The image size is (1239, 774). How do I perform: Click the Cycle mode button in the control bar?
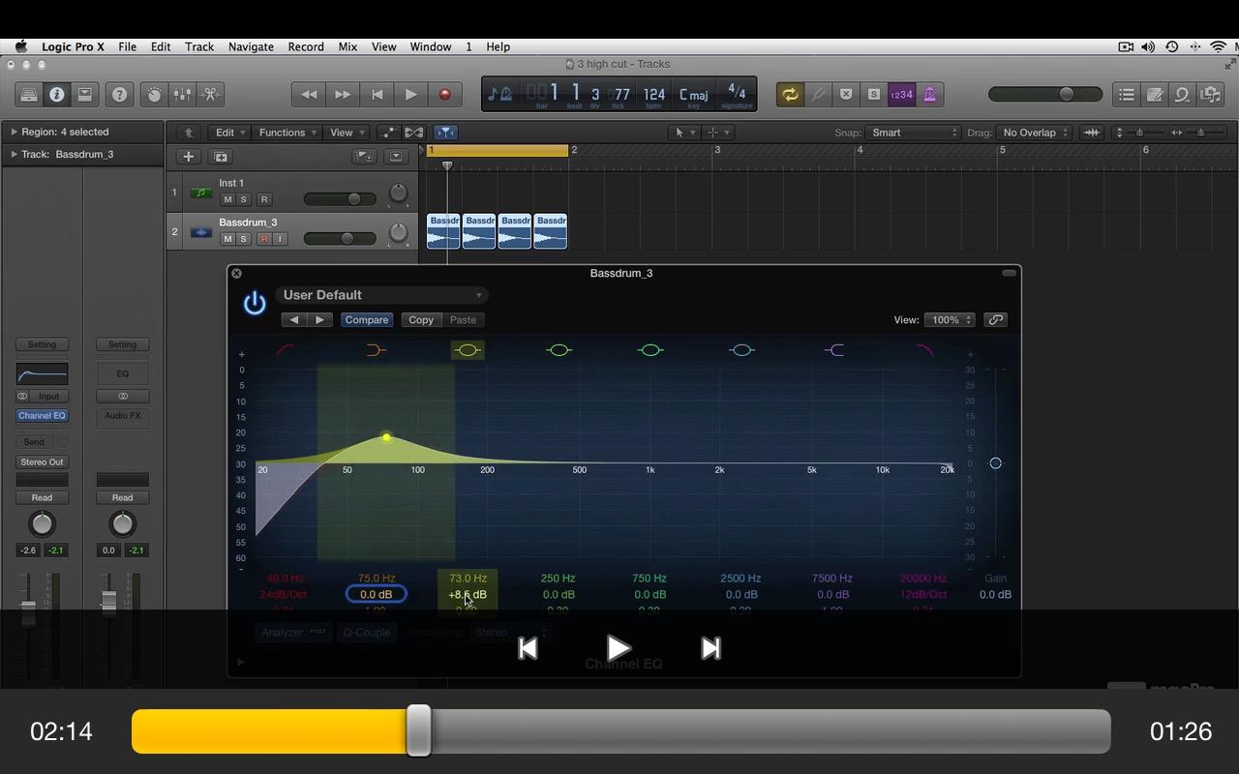pos(790,95)
